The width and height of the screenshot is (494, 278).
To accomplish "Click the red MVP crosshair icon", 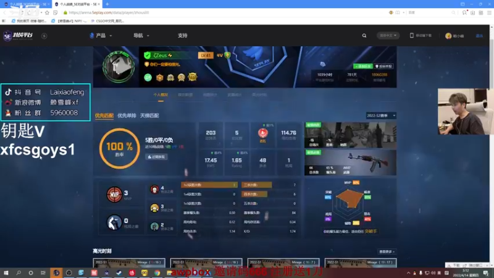I will 114,195.
